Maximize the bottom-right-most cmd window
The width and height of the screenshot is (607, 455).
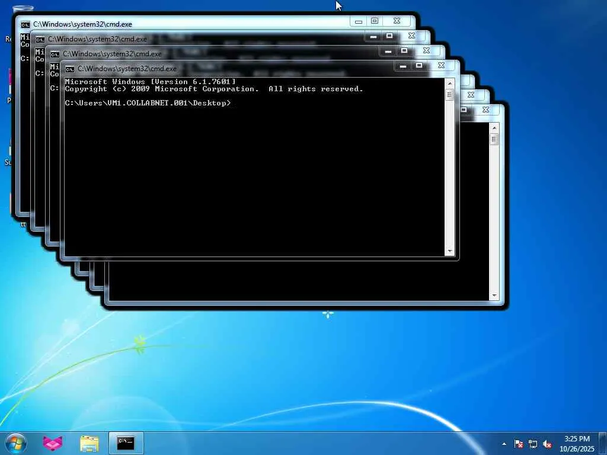tap(465, 110)
